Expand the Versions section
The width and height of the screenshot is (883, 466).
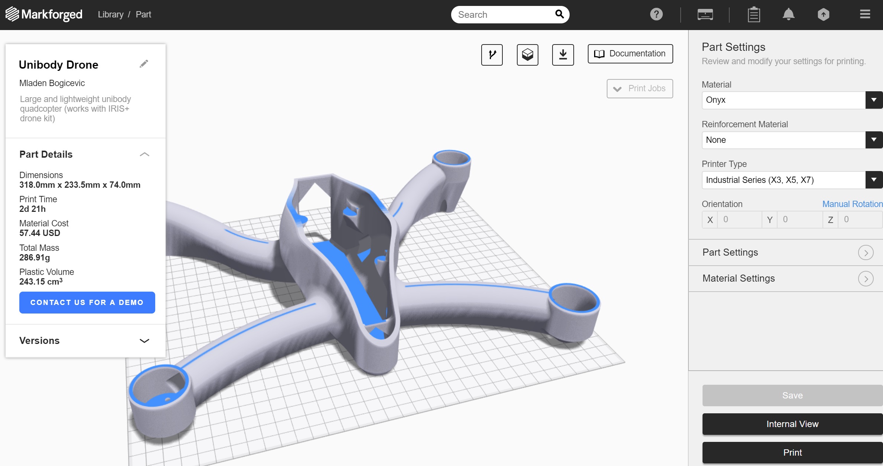(x=144, y=341)
